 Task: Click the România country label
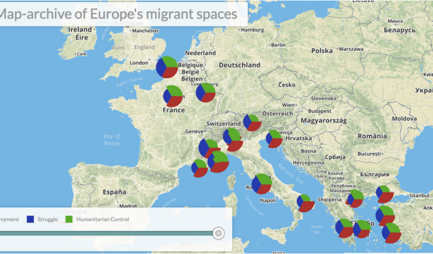[x=372, y=136]
